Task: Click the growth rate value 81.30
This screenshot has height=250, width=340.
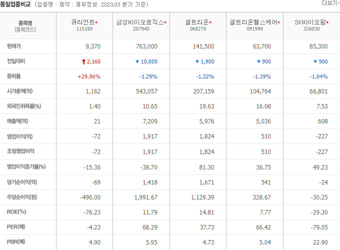Action: click(206, 167)
